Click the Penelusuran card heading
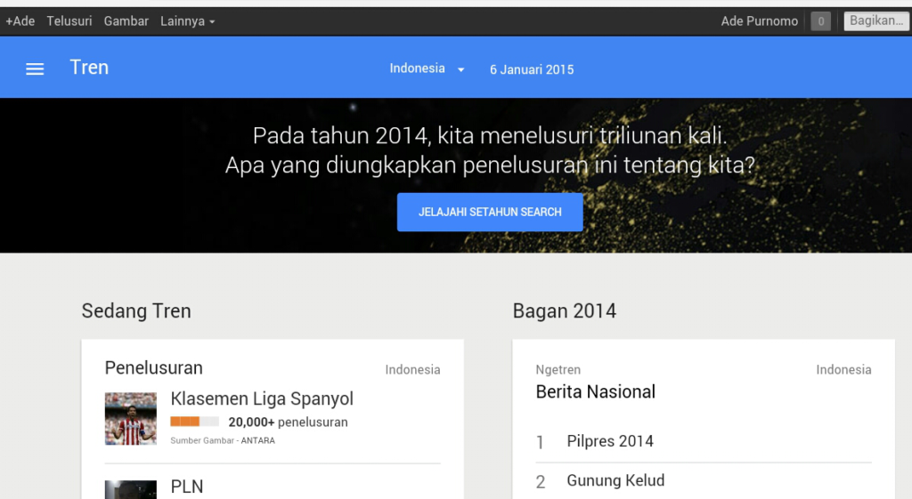This screenshot has height=499, width=912. [x=153, y=367]
